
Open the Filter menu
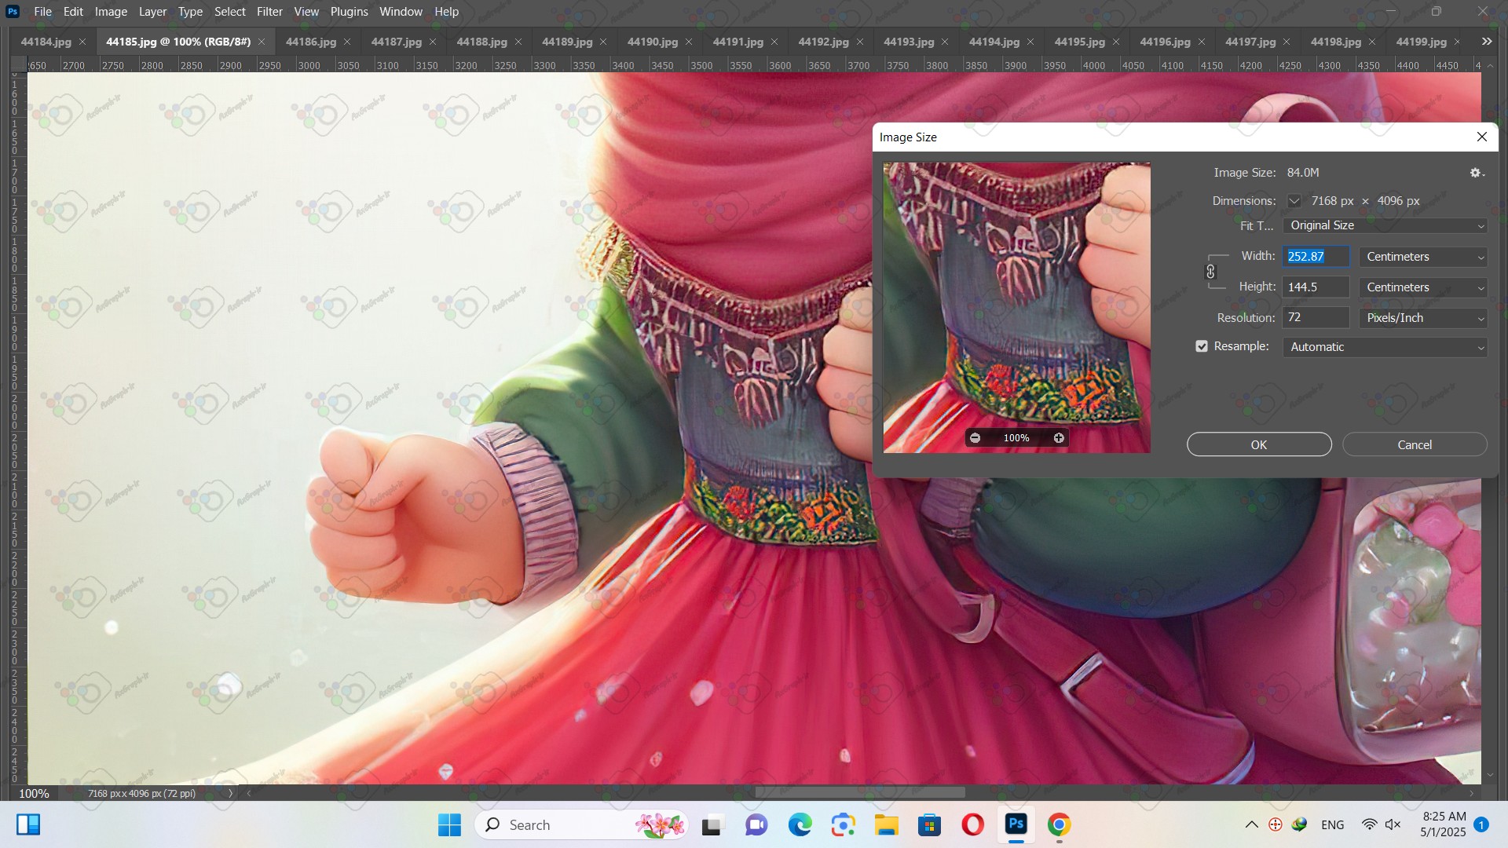pyautogui.click(x=269, y=12)
